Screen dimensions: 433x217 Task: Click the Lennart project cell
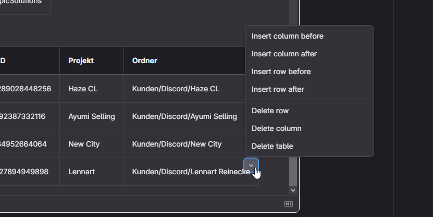coord(82,171)
